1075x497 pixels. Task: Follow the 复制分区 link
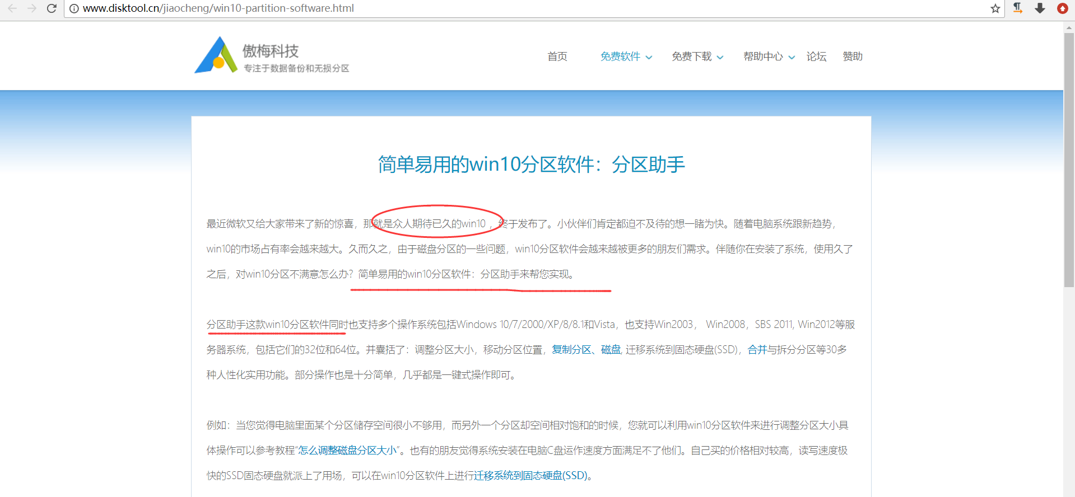(x=571, y=350)
